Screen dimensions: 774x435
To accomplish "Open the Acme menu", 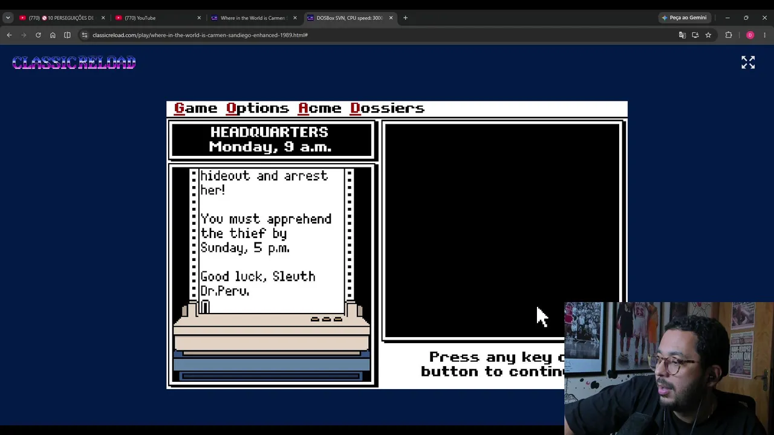I will click(x=320, y=108).
